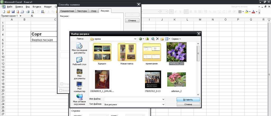Screen dimensions: 271x116
Task: Open the Адешки folder
Action: point(102,52)
